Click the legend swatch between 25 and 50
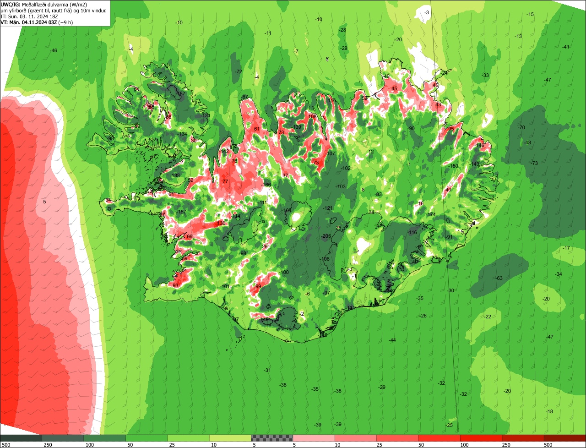Viewport: 586px width, 448px height. tap(398, 438)
